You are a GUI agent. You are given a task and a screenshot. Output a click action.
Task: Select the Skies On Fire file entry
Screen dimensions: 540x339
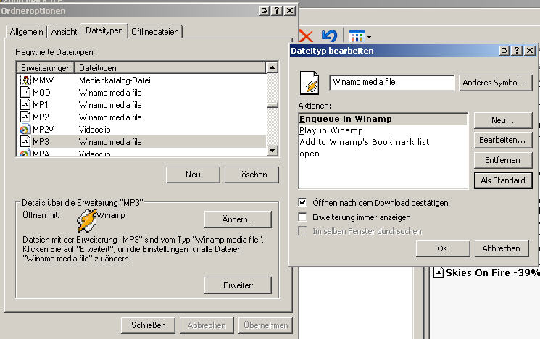coord(486,272)
